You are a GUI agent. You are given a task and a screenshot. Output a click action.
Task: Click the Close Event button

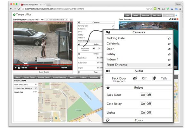[169, 15]
